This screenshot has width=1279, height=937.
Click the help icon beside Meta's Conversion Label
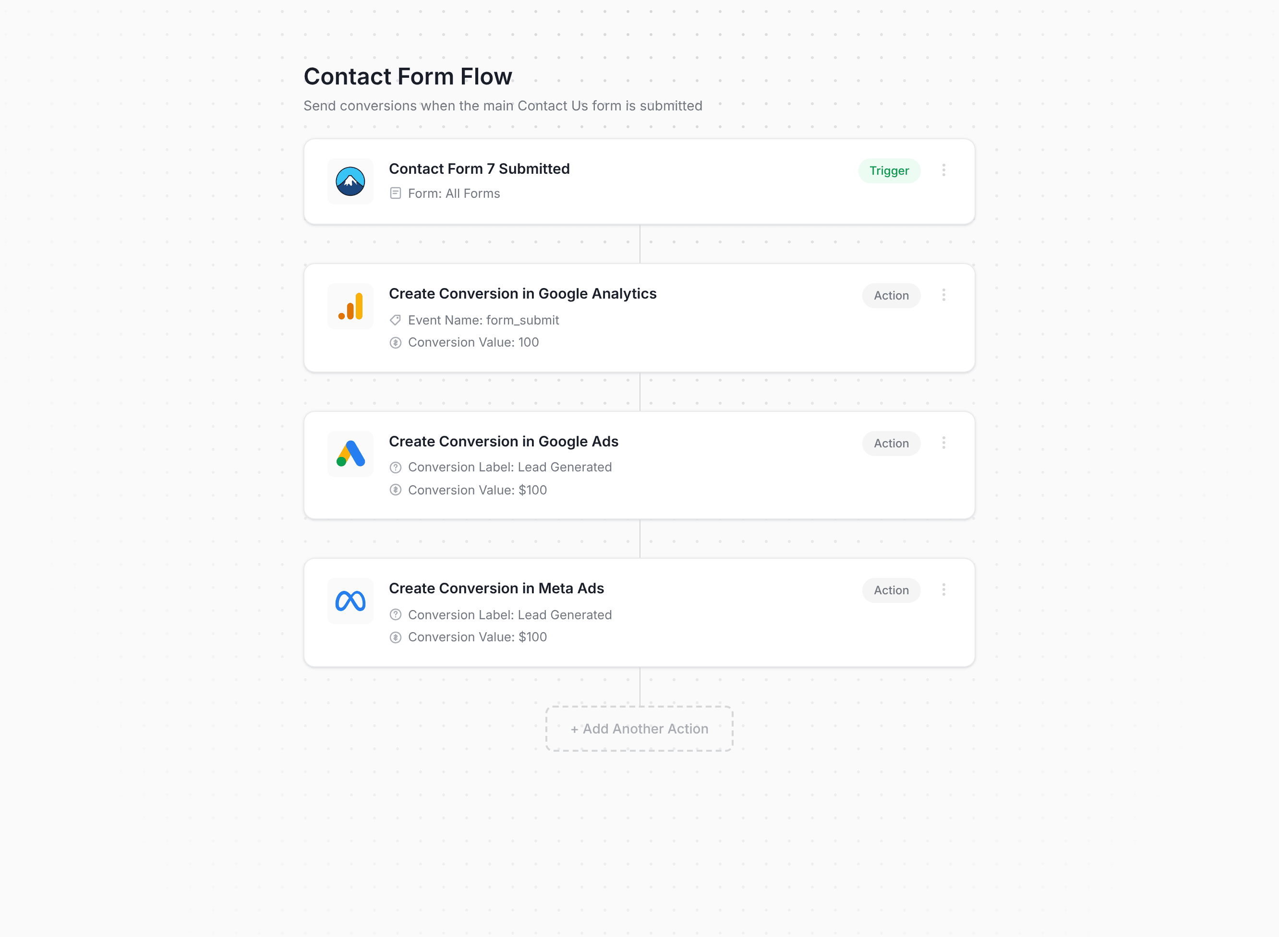tap(396, 614)
